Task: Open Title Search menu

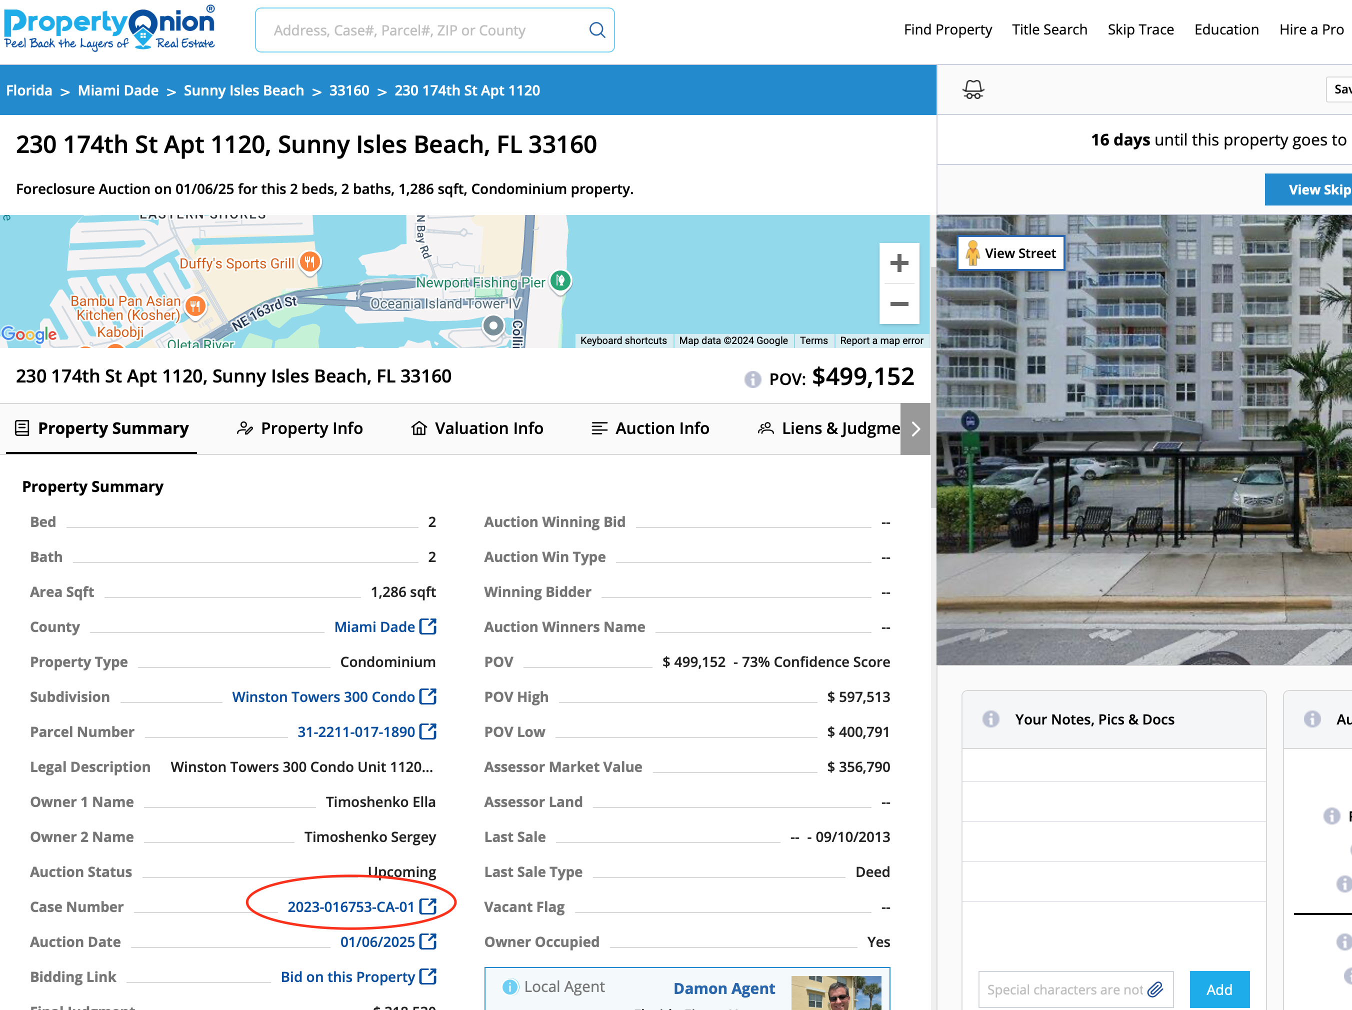Action: (x=1049, y=29)
